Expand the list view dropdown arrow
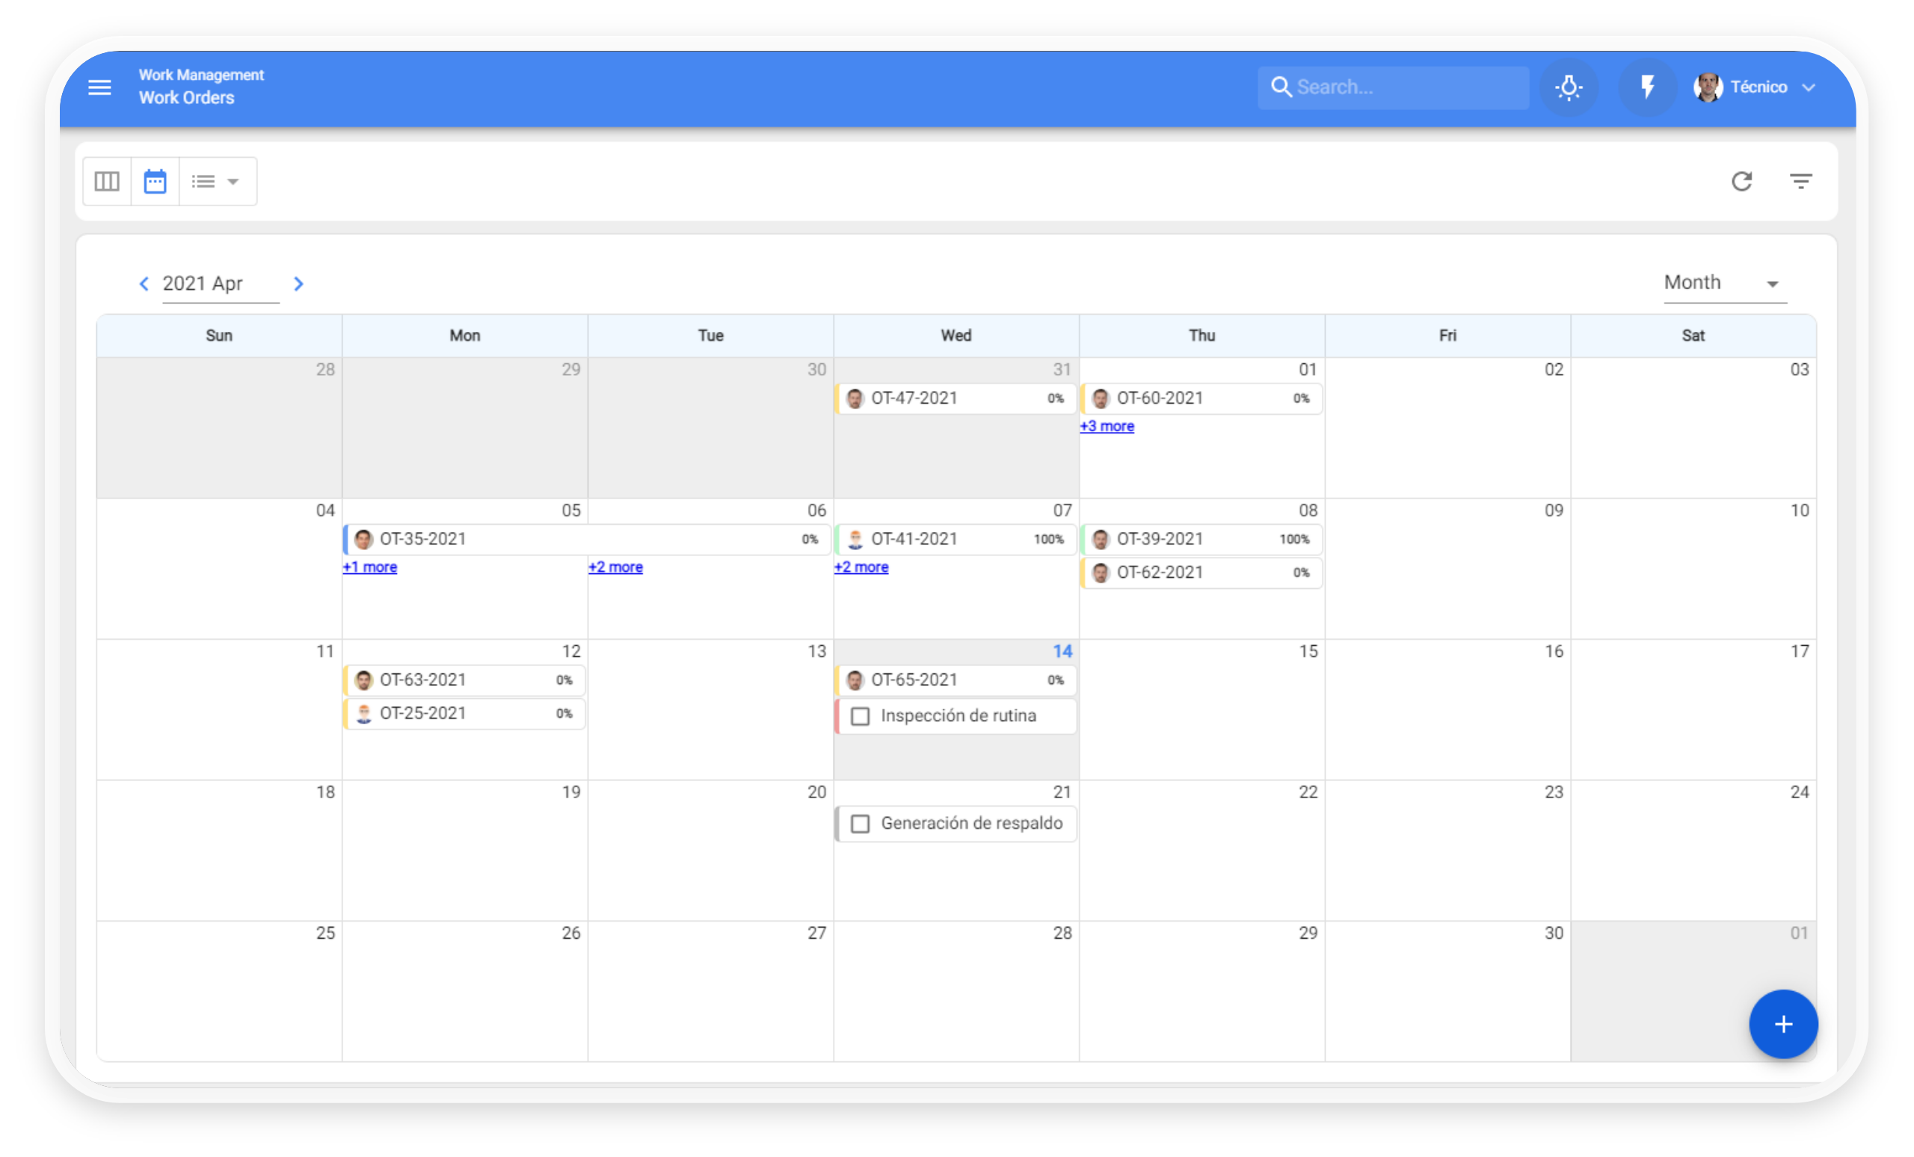This screenshot has height=1157, width=1914. point(233,182)
